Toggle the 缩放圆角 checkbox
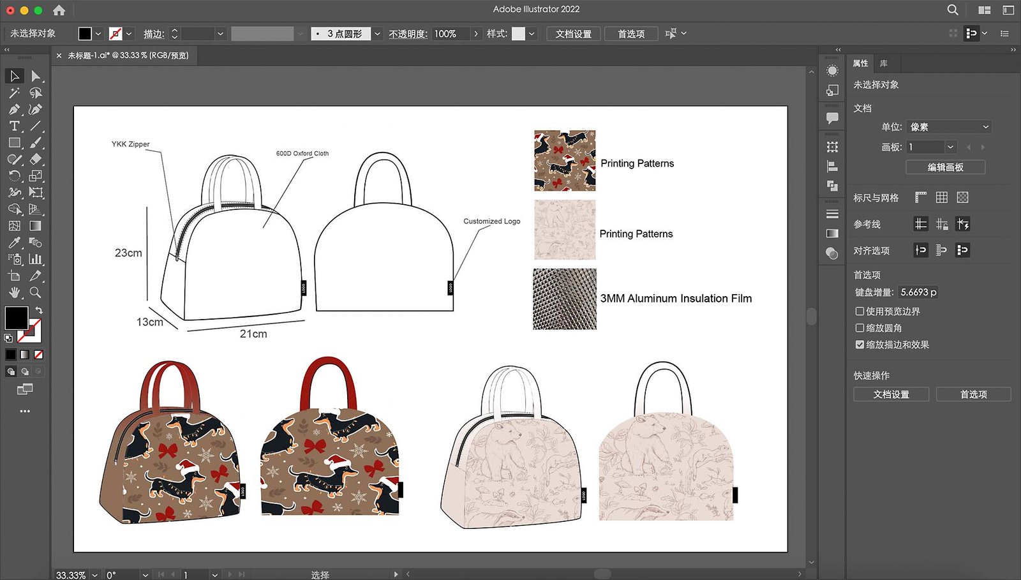1021x580 pixels. click(860, 328)
